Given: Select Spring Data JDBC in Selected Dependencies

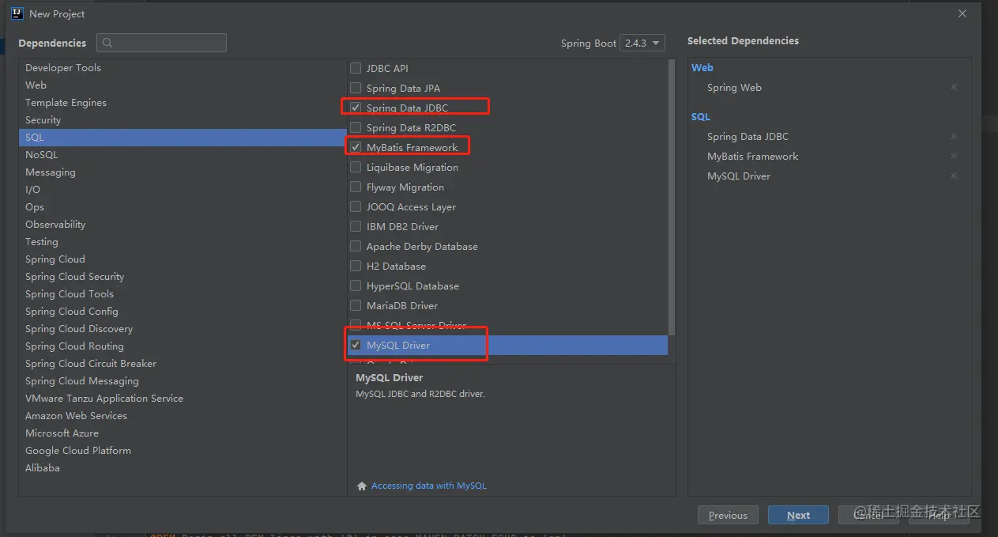Looking at the screenshot, I should click(748, 137).
